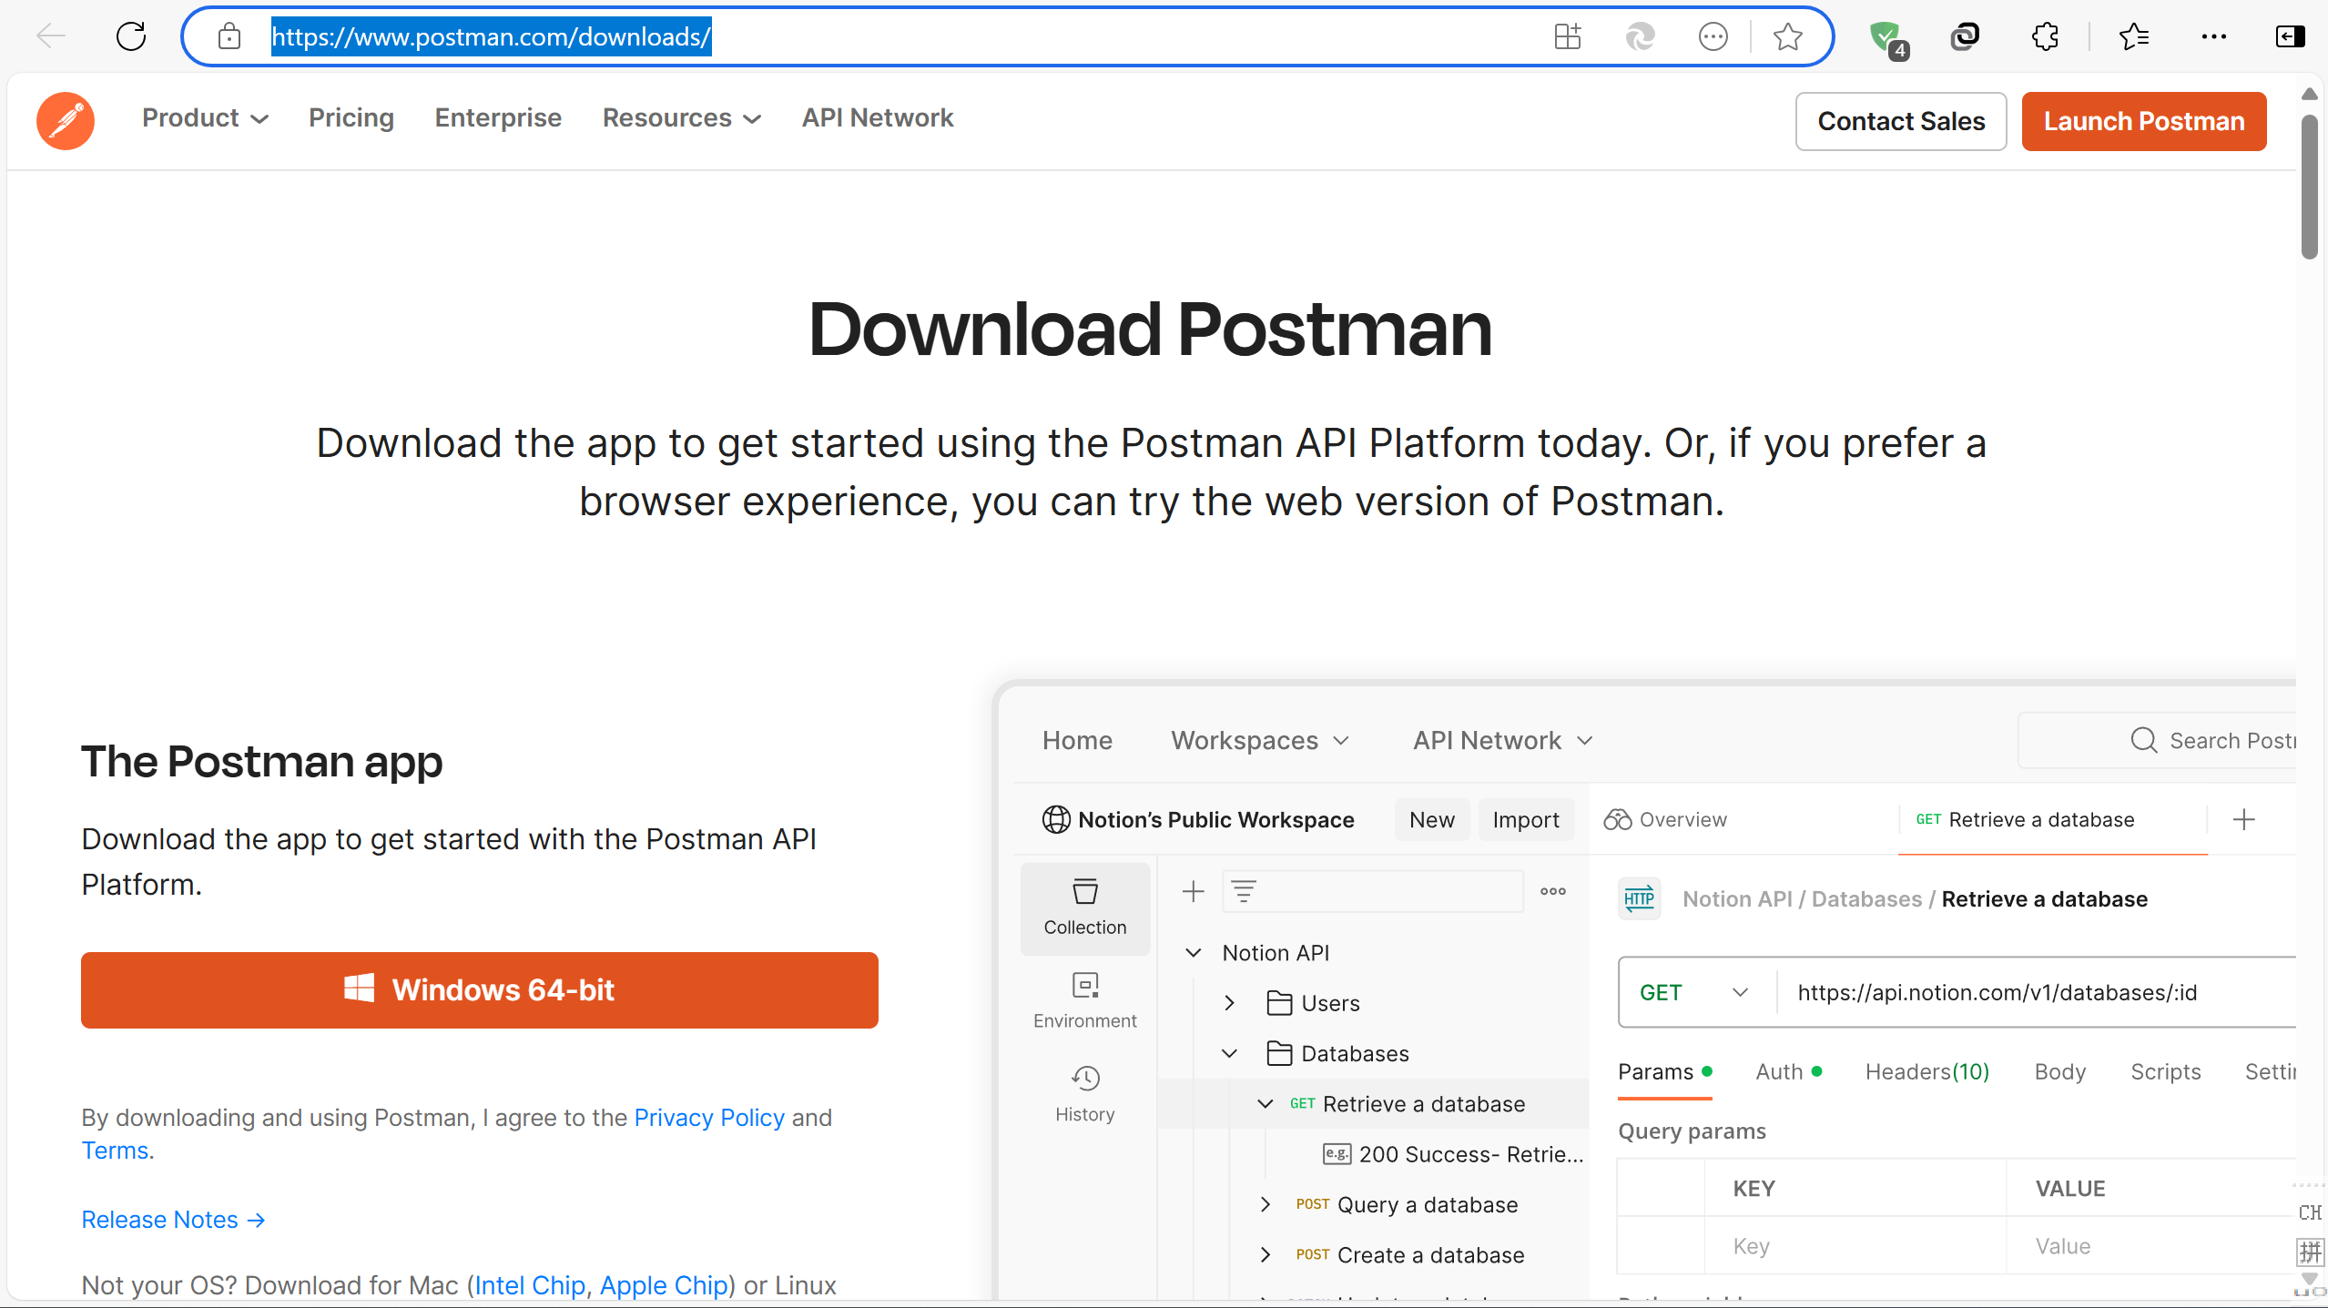
Task: Expand the Query a database request
Action: (1265, 1204)
